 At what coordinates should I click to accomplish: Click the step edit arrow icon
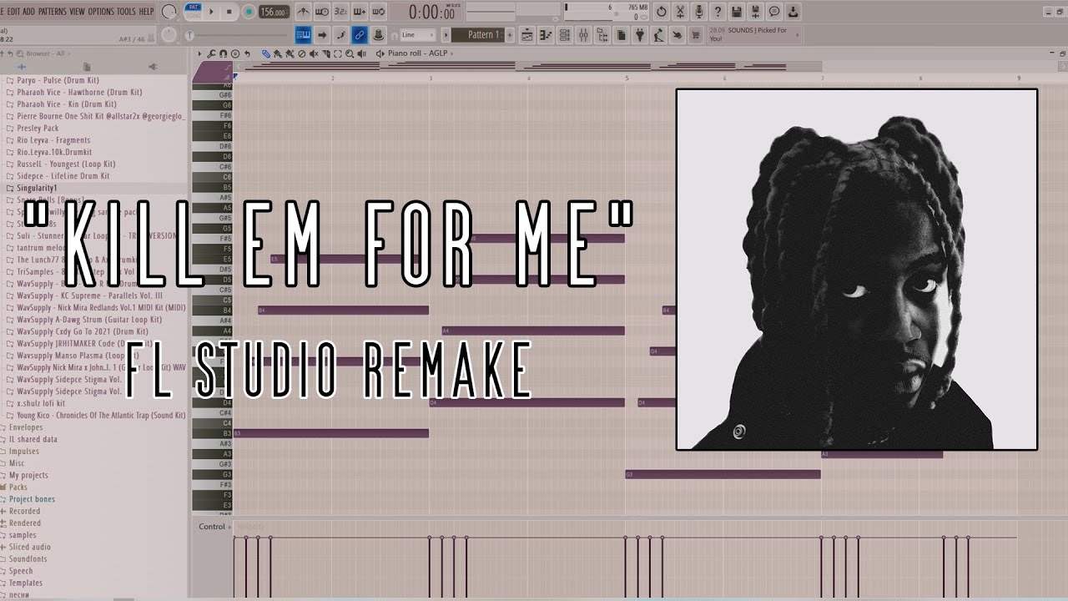pos(322,35)
